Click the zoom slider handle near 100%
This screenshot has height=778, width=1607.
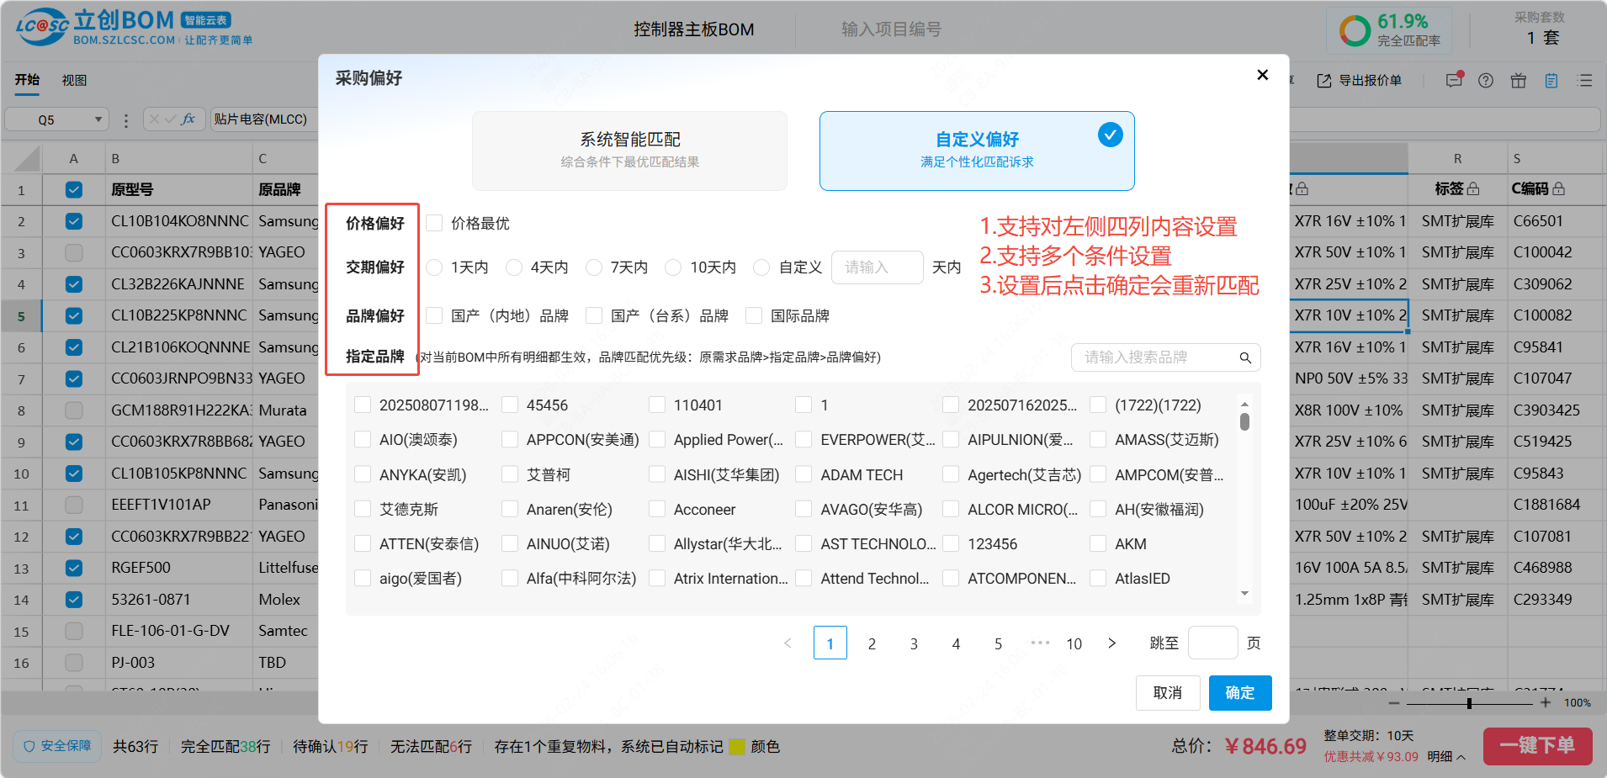(x=1469, y=703)
